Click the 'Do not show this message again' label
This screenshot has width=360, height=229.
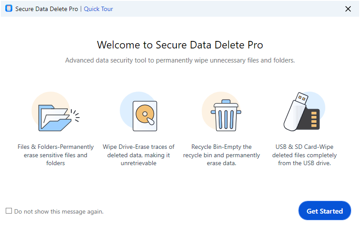point(59,211)
